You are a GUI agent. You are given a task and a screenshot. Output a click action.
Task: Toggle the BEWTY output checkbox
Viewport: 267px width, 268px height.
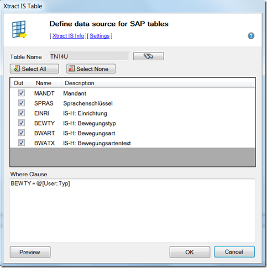[22, 123]
